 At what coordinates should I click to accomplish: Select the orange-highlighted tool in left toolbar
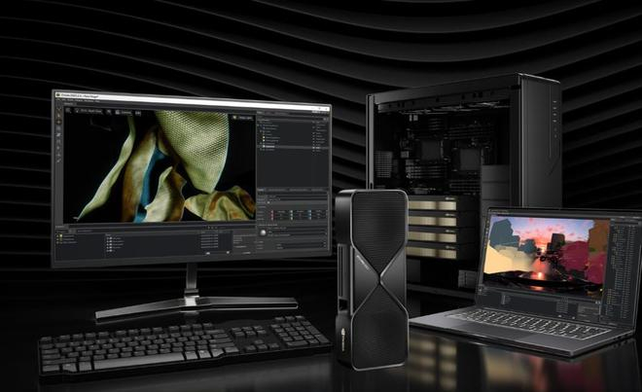pyautogui.click(x=58, y=122)
